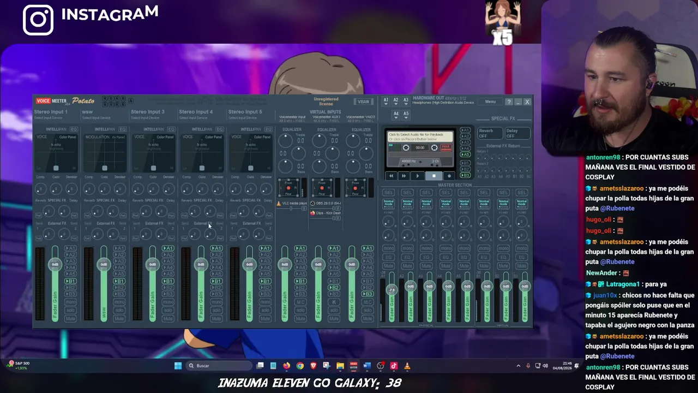Open the A4 hardware output device dropdown
The image size is (698, 393).
pyautogui.click(x=396, y=115)
